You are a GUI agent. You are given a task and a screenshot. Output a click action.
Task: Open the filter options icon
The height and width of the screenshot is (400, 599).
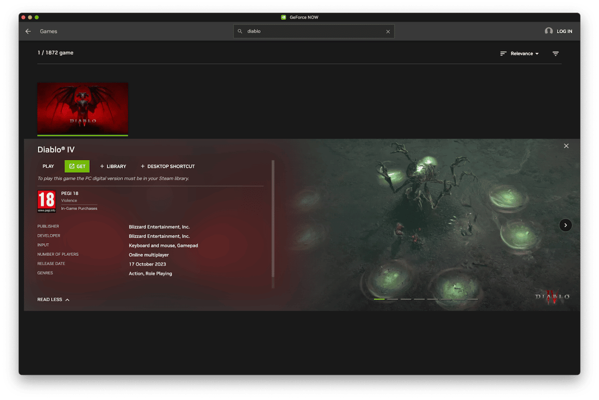click(555, 54)
